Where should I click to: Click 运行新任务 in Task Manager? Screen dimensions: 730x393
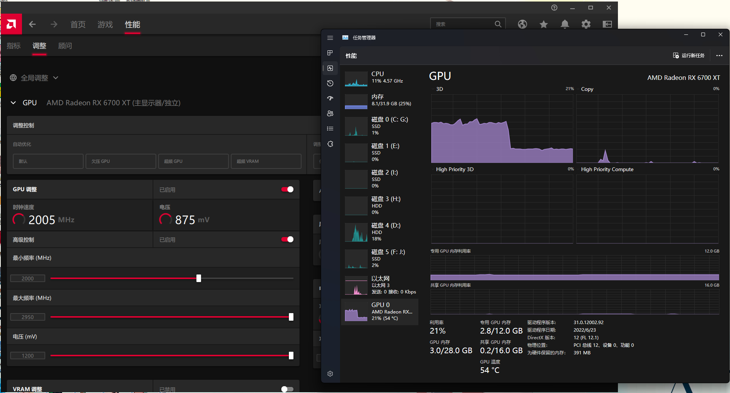pyautogui.click(x=689, y=56)
